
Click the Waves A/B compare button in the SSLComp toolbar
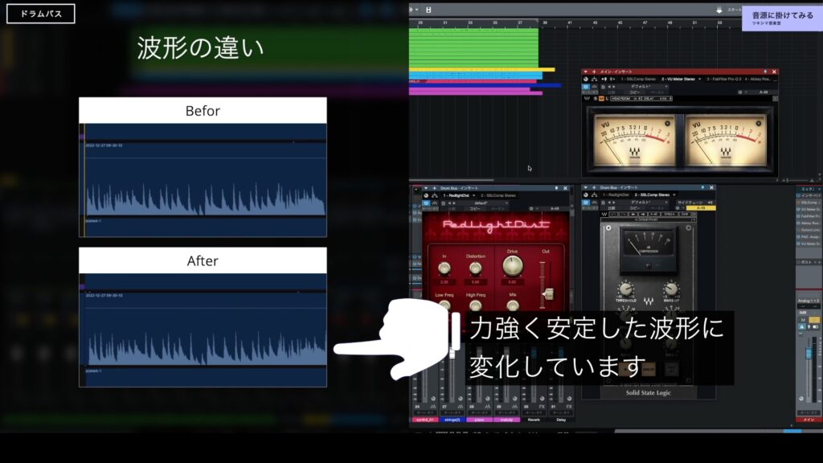(x=653, y=214)
